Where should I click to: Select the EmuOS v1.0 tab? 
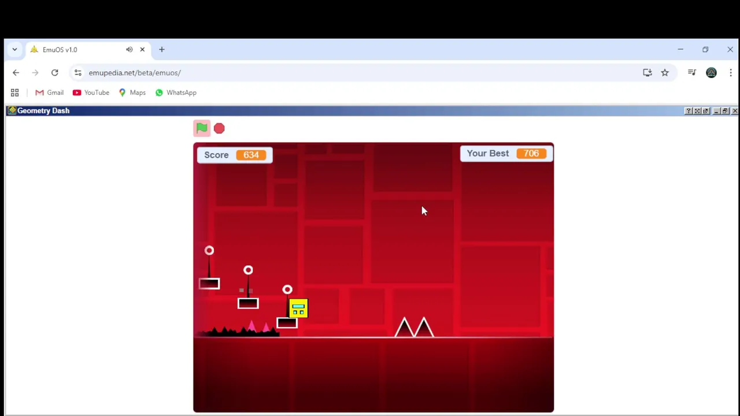tap(87, 50)
